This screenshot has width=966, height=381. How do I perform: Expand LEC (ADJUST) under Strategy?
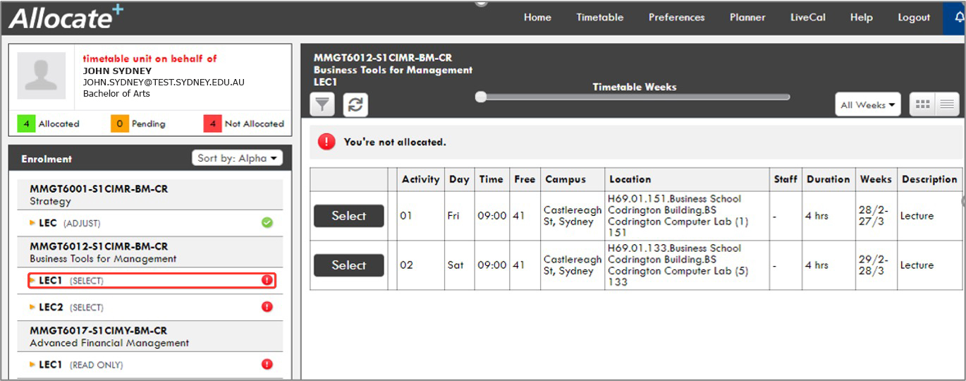pos(47,223)
